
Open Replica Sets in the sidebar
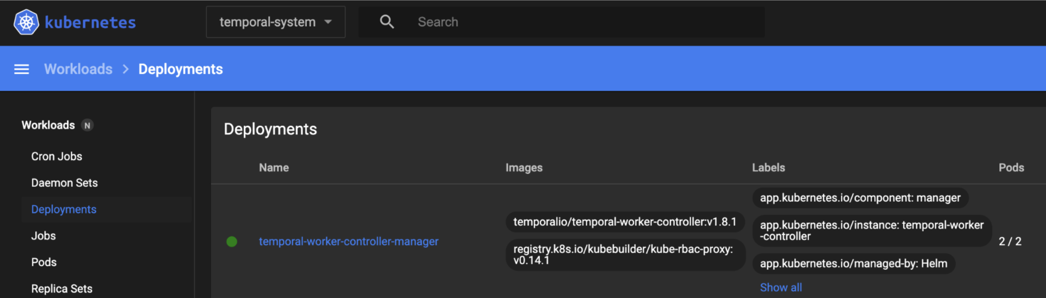(62, 289)
